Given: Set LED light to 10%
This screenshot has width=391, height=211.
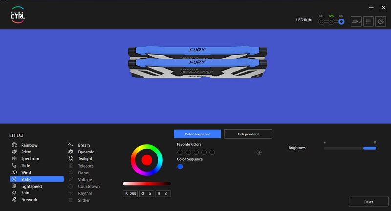Looking at the screenshot, I should [331, 22].
